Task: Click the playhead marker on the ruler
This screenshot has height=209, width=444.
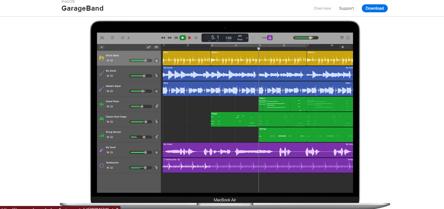Action: pyautogui.click(x=259, y=49)
